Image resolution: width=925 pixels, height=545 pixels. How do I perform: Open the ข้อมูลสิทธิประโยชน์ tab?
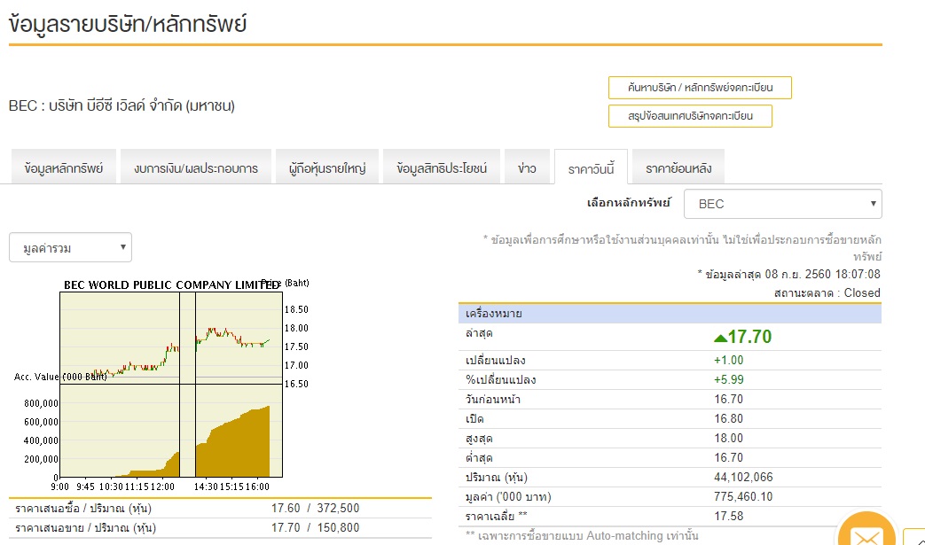(442, 168)
